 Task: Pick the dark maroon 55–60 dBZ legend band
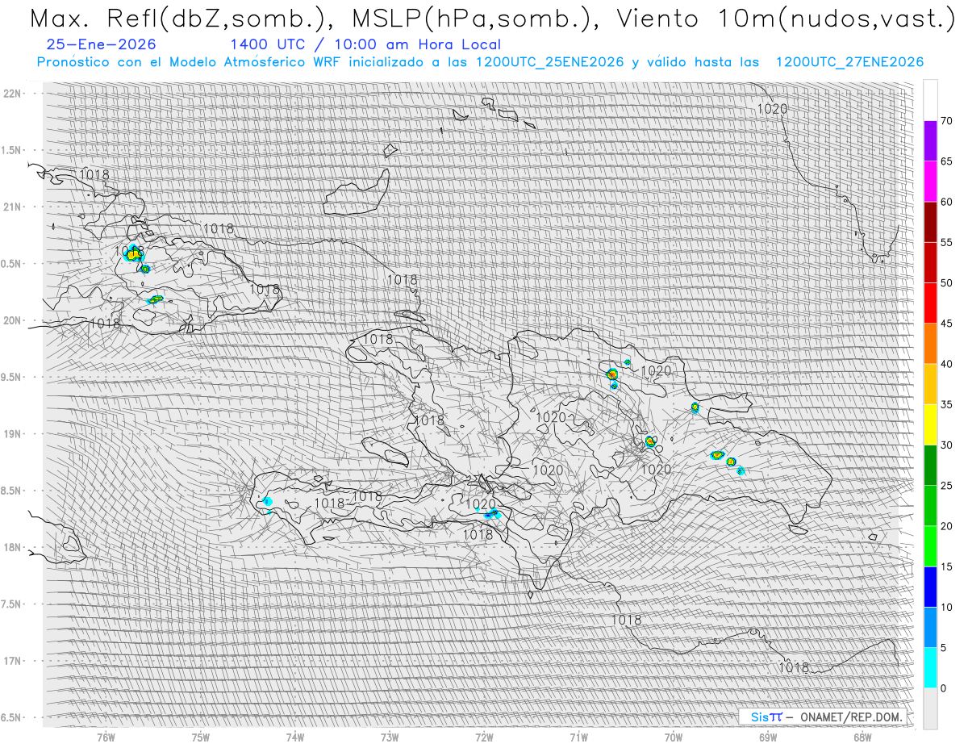point(930,222)
